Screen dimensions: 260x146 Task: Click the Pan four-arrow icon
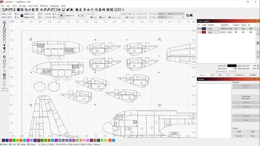click(x=41, y=10)
